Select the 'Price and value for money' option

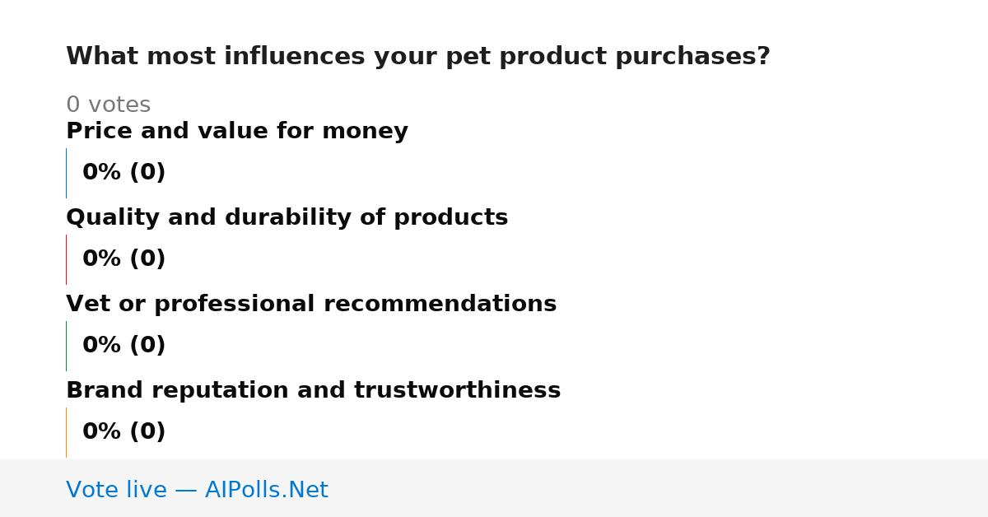point(237,132)
